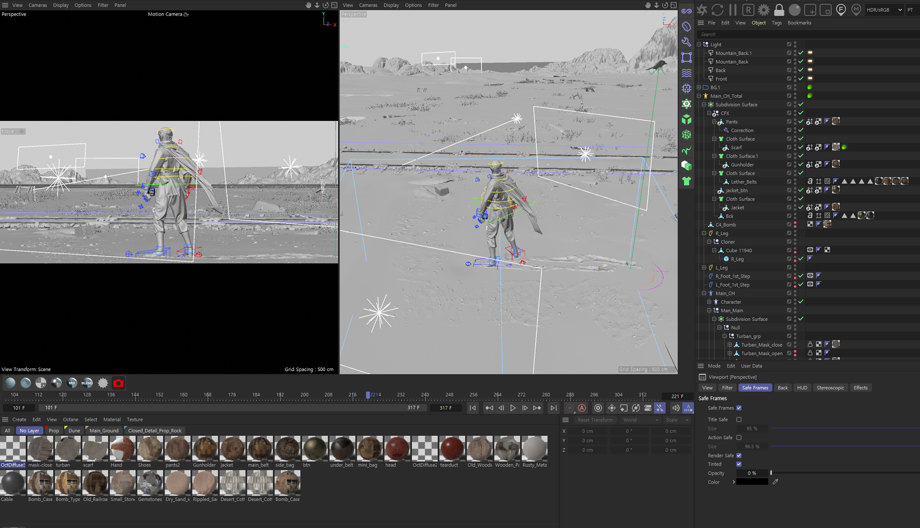This screenshot has width=920, height=528.
Task: Select the Main_Ground layer filter
Action: (103, 431)
